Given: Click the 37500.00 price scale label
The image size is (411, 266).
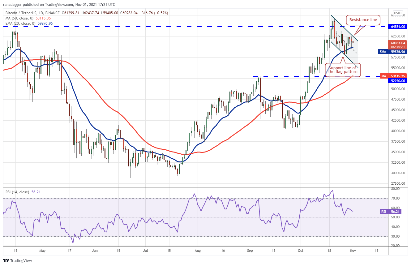Looking at the screenshot, I should (x=398, y=141).
